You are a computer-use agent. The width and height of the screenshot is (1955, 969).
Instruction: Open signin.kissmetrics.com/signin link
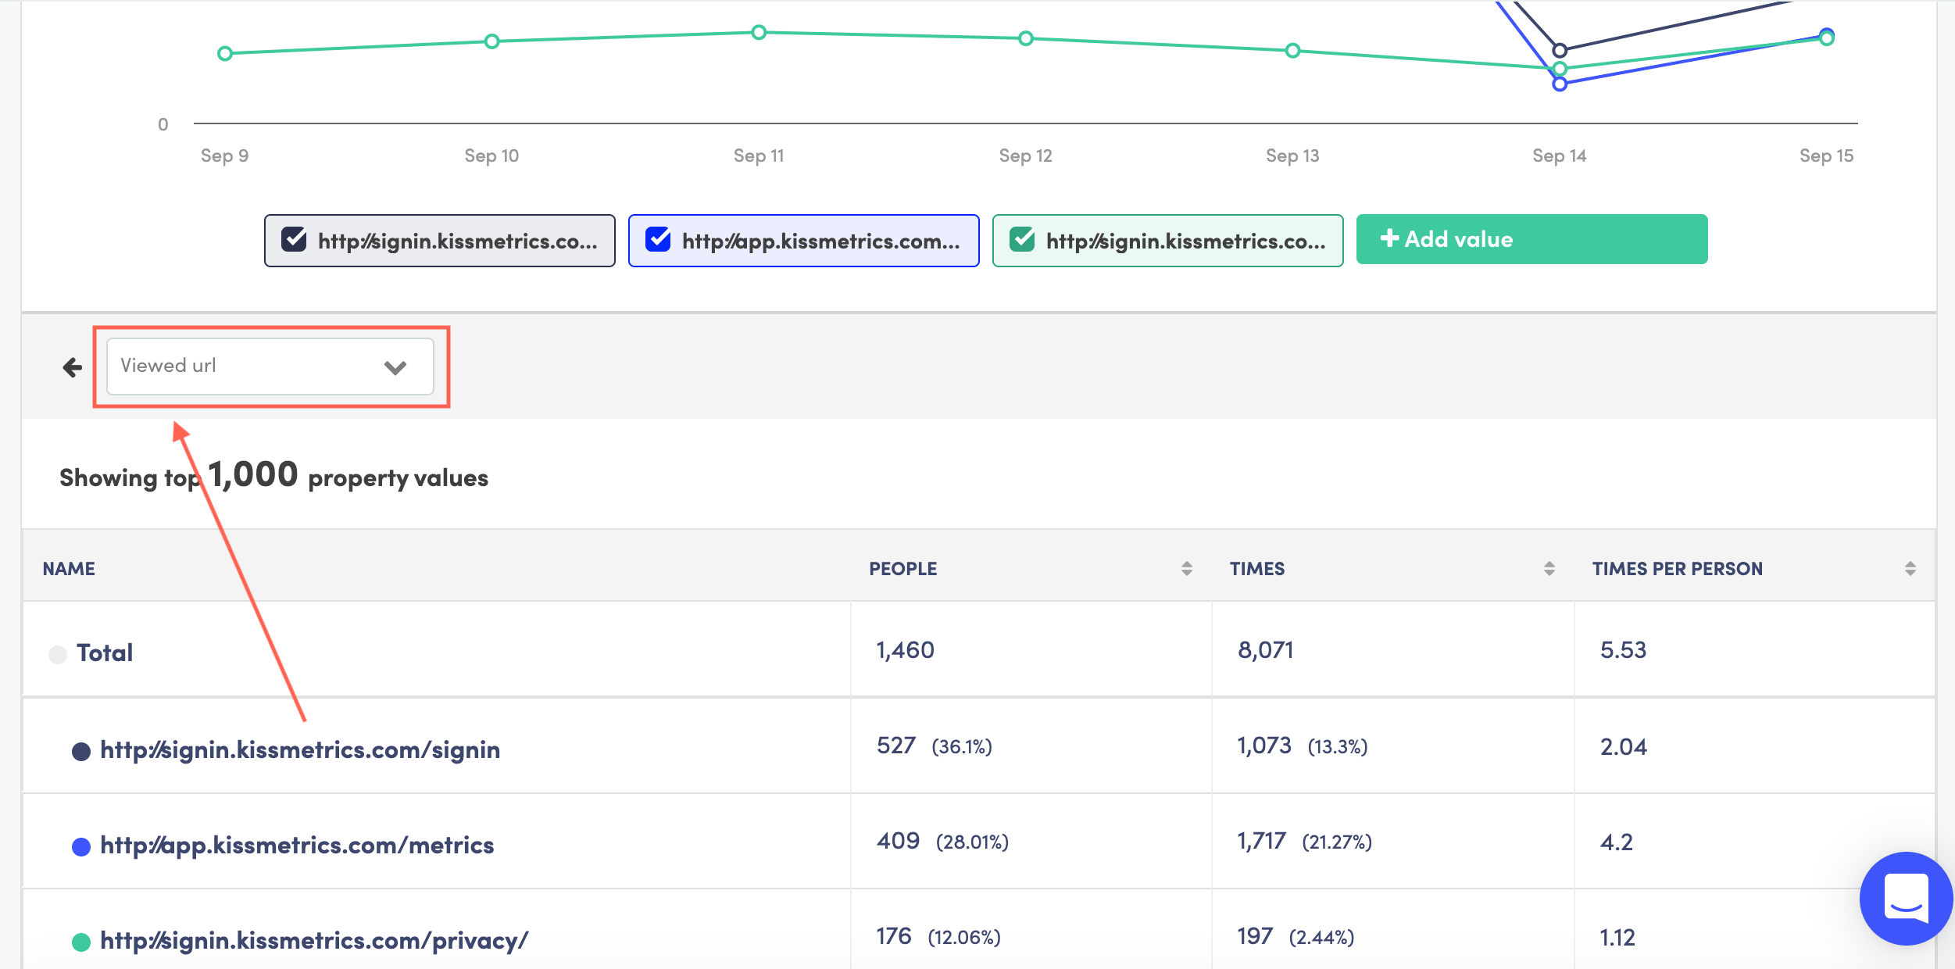(300, 750)
